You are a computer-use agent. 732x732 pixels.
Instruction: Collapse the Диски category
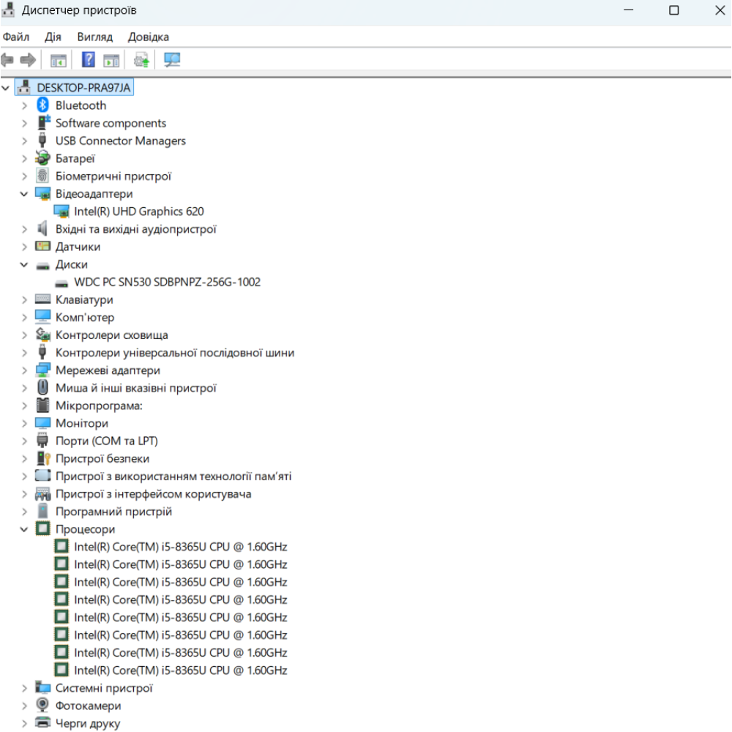(x=24, y=265)
